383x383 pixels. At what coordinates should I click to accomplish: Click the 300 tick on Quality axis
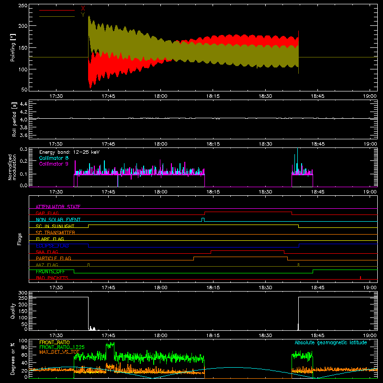tap(23, 293)
